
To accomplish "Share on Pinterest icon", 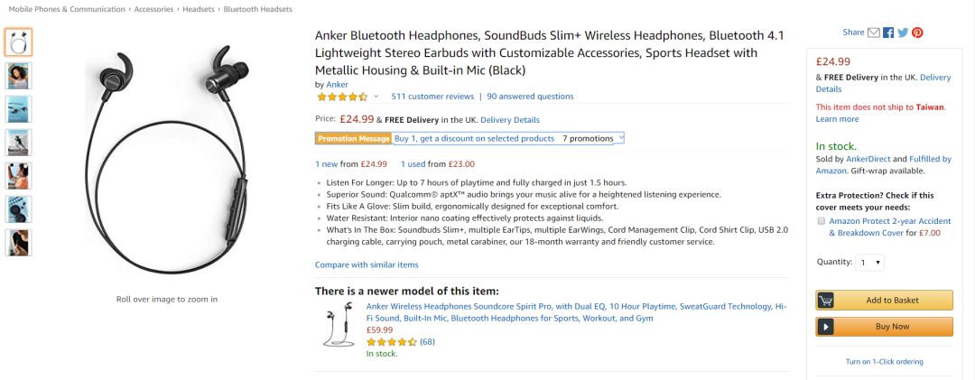I will [x=917, y=32].
